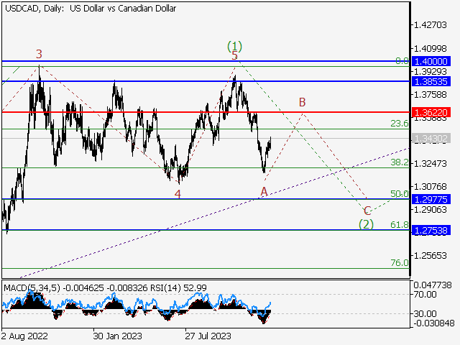Click the 1.40998 axis value
460x345 pixels.
pyautogui.click(x=431, y=48)
